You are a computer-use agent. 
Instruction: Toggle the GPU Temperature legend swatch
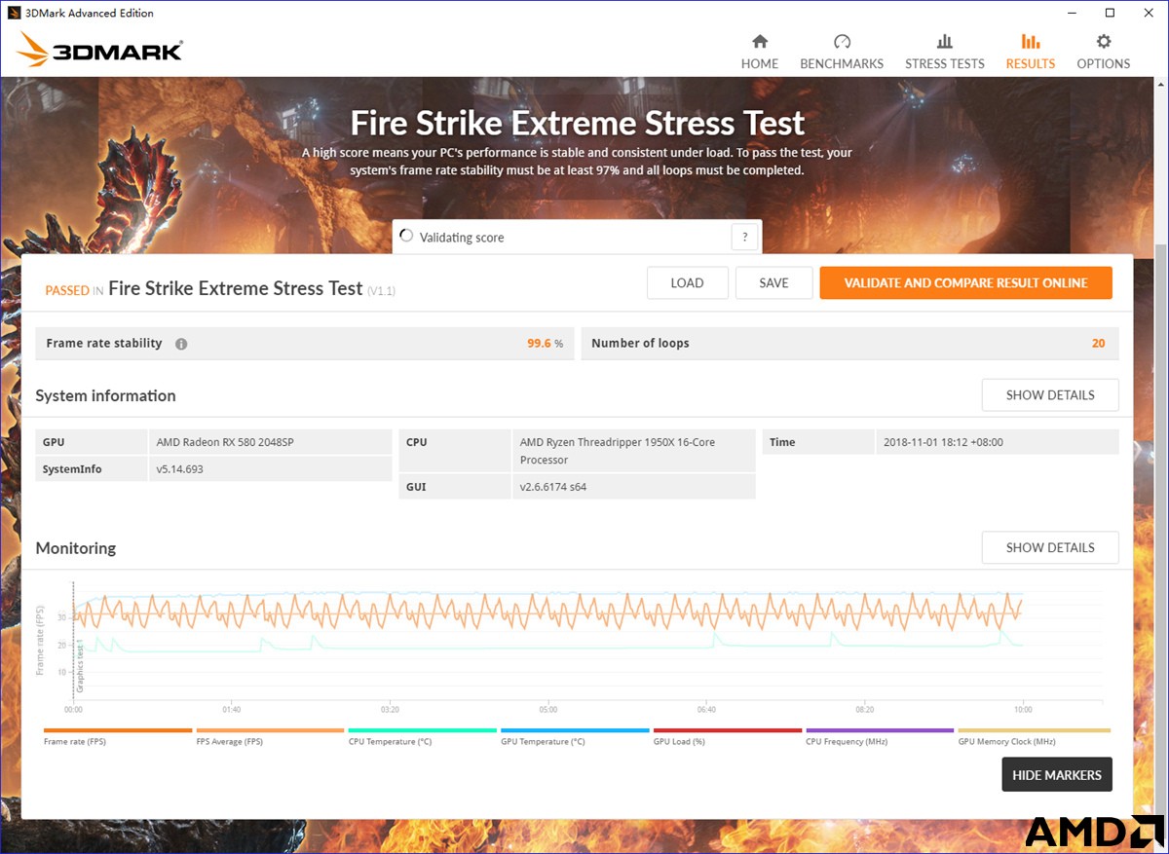click(x=575, y=730)
